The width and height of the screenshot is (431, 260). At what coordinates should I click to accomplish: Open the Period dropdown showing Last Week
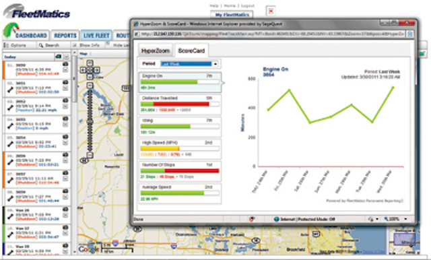pos(189,64)
